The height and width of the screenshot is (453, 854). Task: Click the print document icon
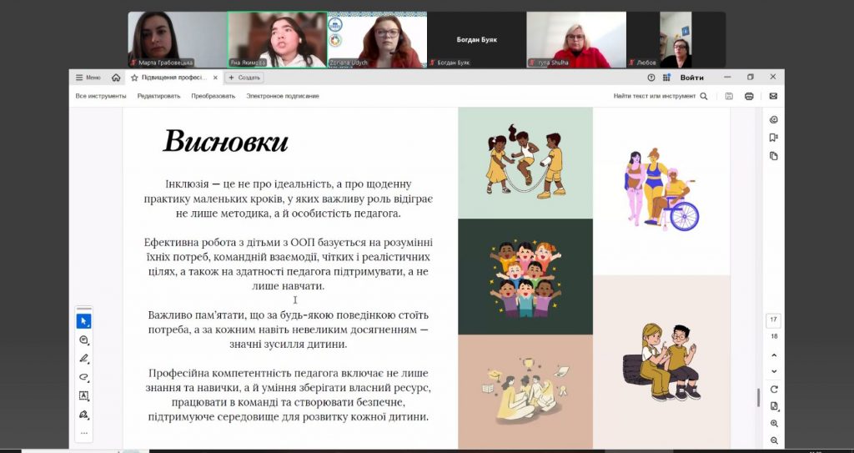coord(749,96)
